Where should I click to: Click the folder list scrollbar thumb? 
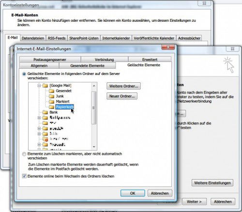94,108
